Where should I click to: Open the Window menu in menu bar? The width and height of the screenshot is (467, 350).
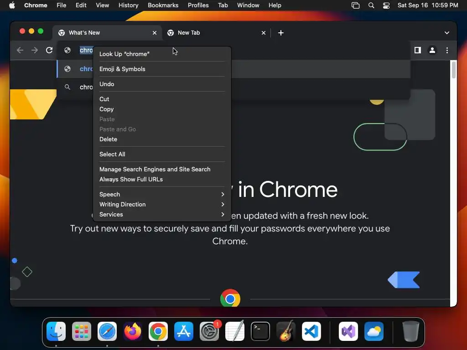point(248,5)
